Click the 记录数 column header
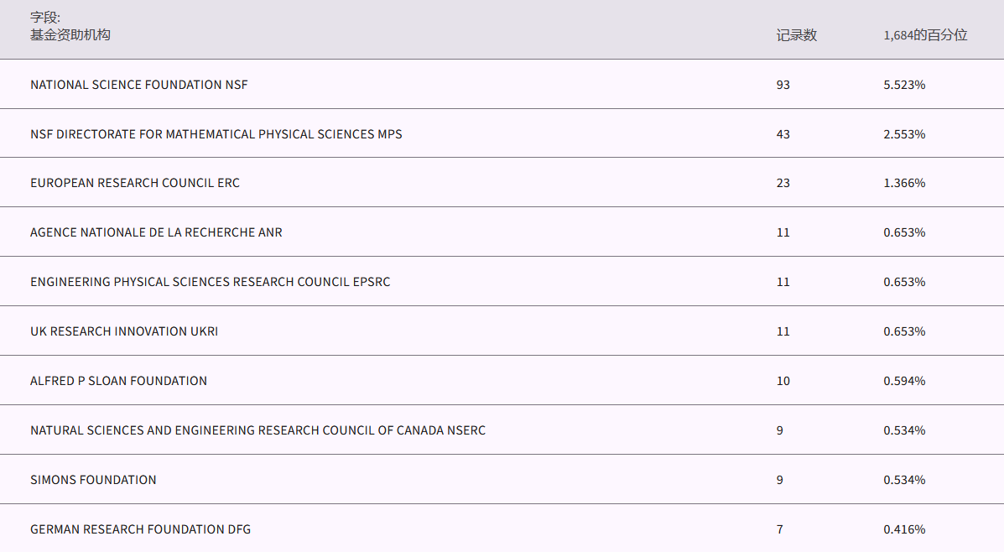The width and height of the screenshot is (1004, 552). pyautogui.click(x=796, y=35)
